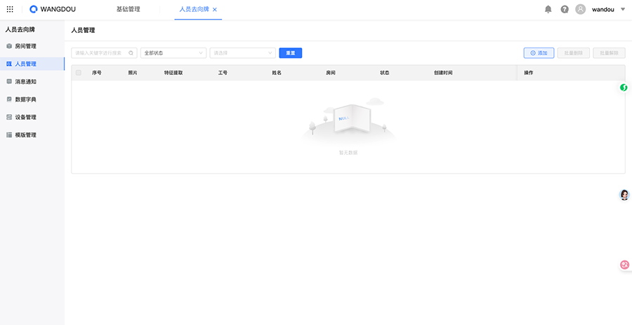This screenshot has height=325, width=632.
Task: Click the user avatar icon
Action: pos(581,9)
